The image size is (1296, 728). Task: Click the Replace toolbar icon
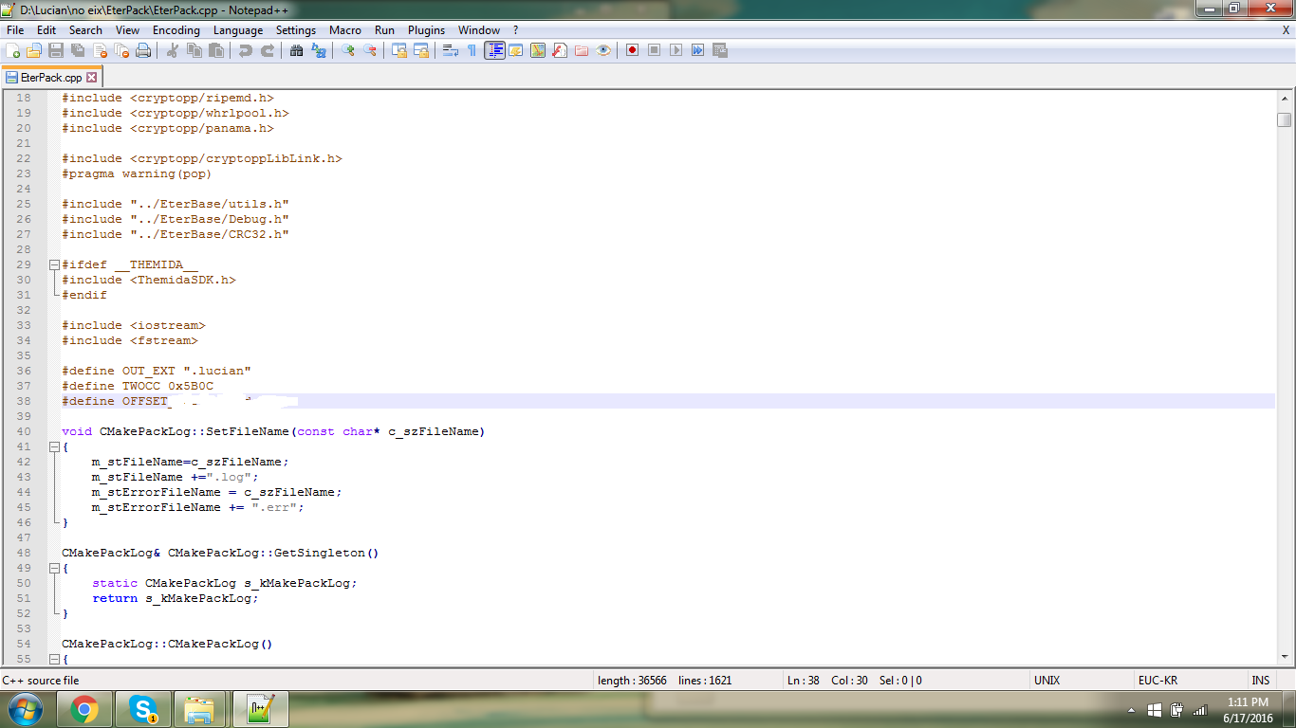point(319,50)
